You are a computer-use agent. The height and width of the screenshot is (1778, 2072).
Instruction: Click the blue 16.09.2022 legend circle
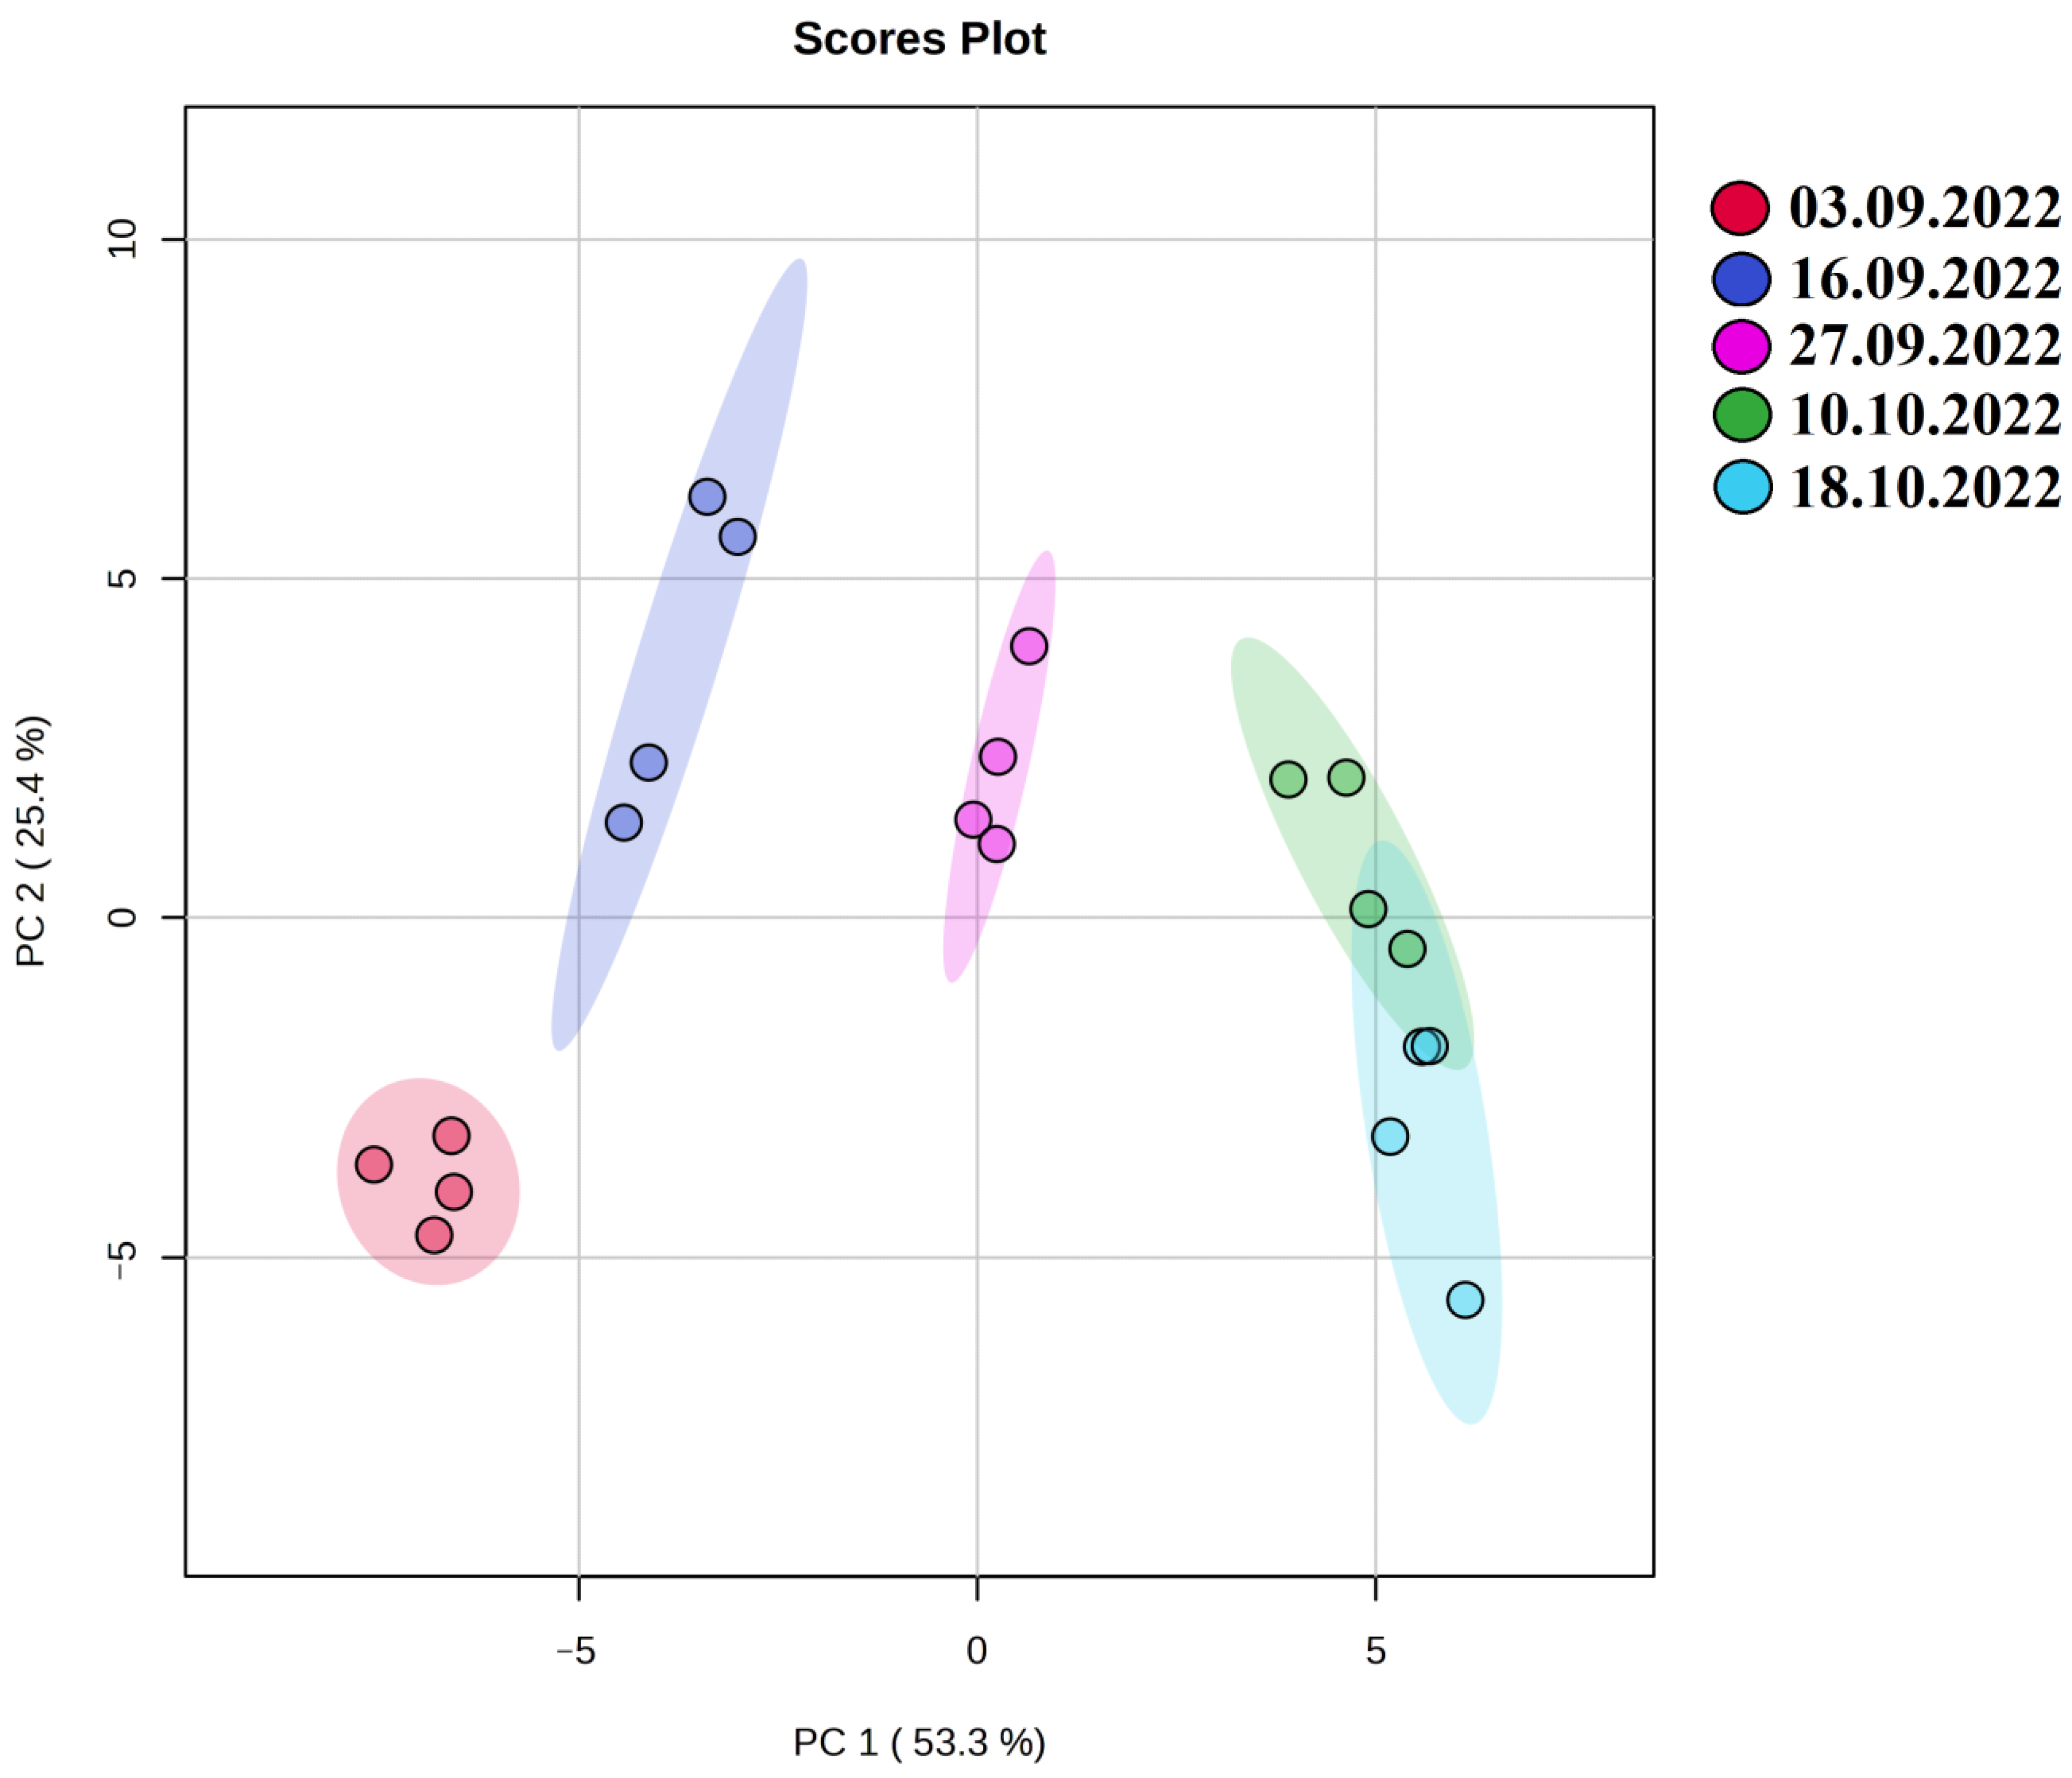pyautogui.click(x=1741, y=279)
